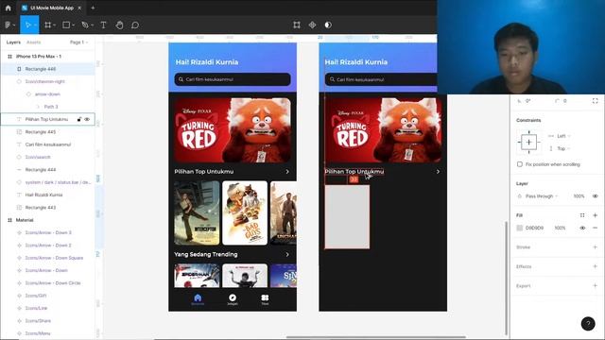Select the Icon/search layer
This screenshot has height=340, width=605.
click(38, 158)
